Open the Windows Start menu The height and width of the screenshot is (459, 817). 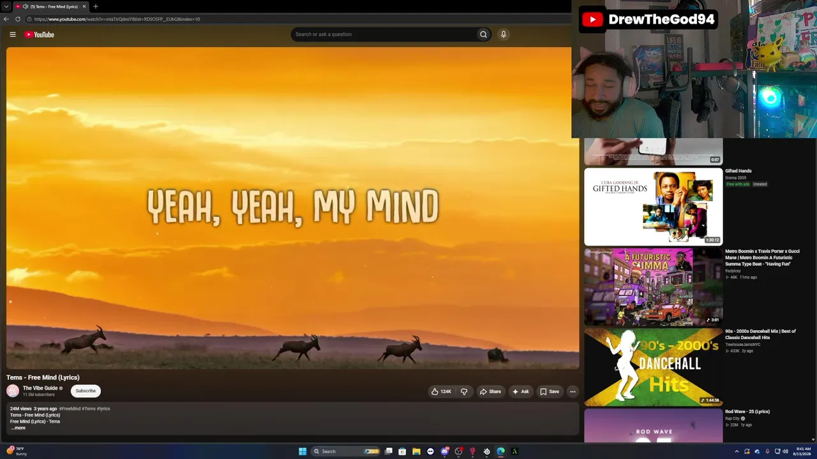pyautogui.click(x=303, y=451)
